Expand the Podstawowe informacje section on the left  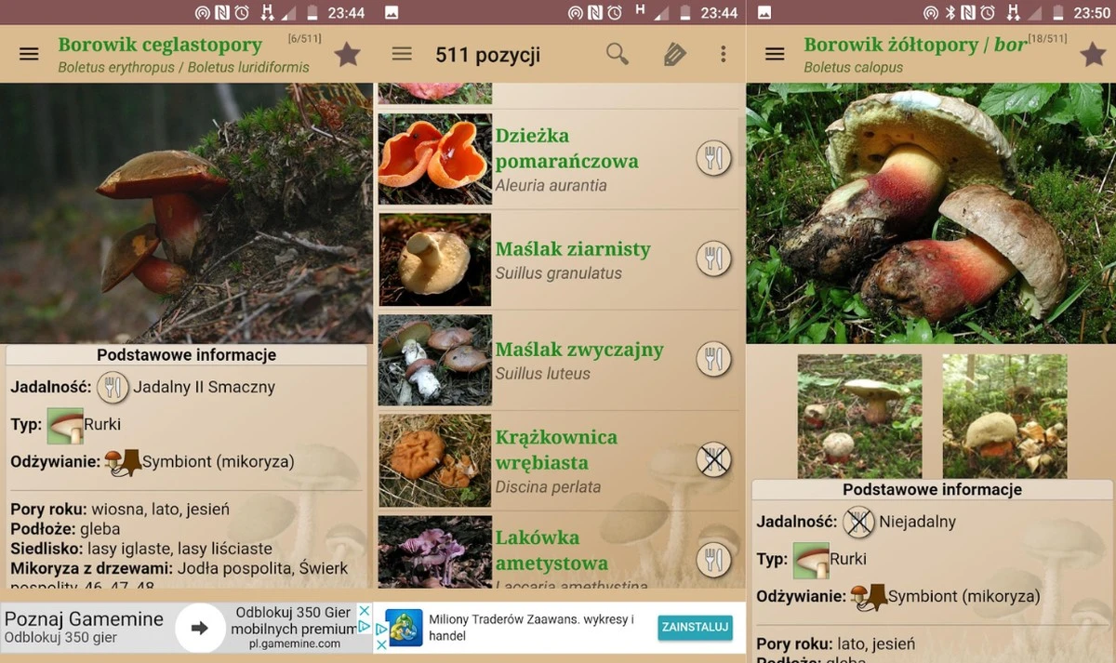186,354
